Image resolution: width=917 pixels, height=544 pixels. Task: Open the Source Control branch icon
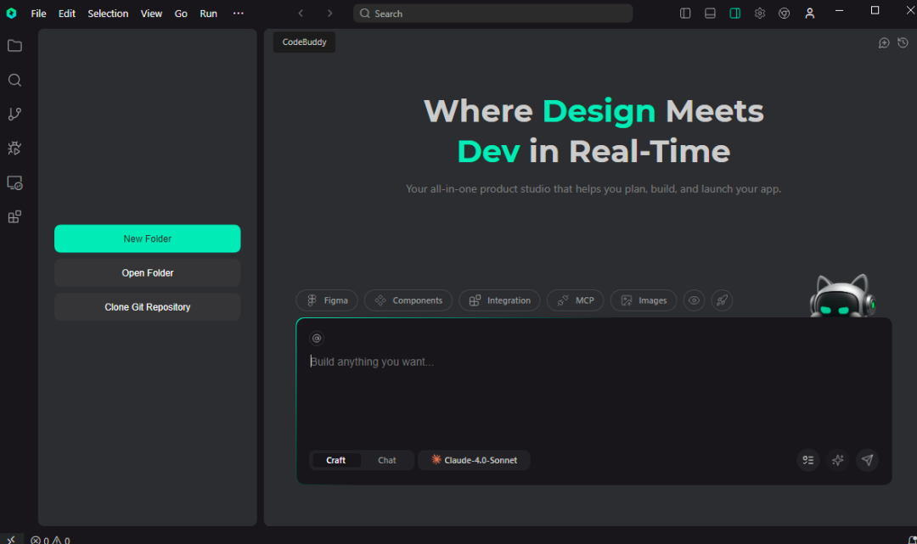point(14,114)
